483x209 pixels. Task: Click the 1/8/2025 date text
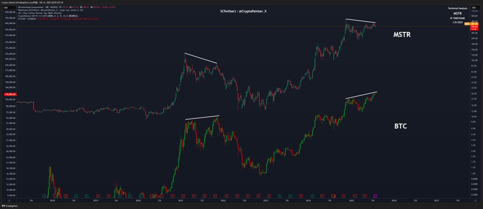458,23
